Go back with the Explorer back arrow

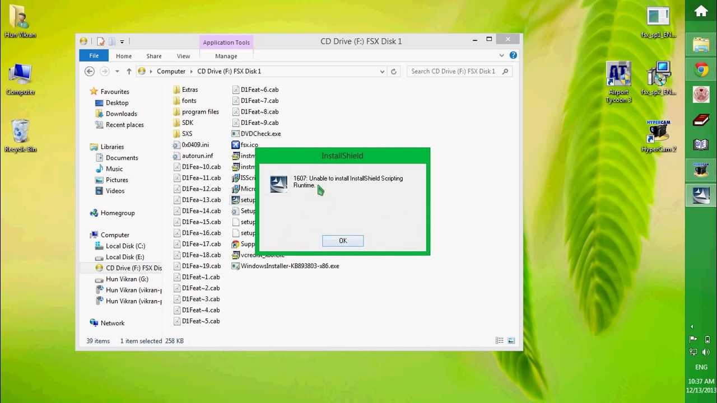tap(90, 71)
